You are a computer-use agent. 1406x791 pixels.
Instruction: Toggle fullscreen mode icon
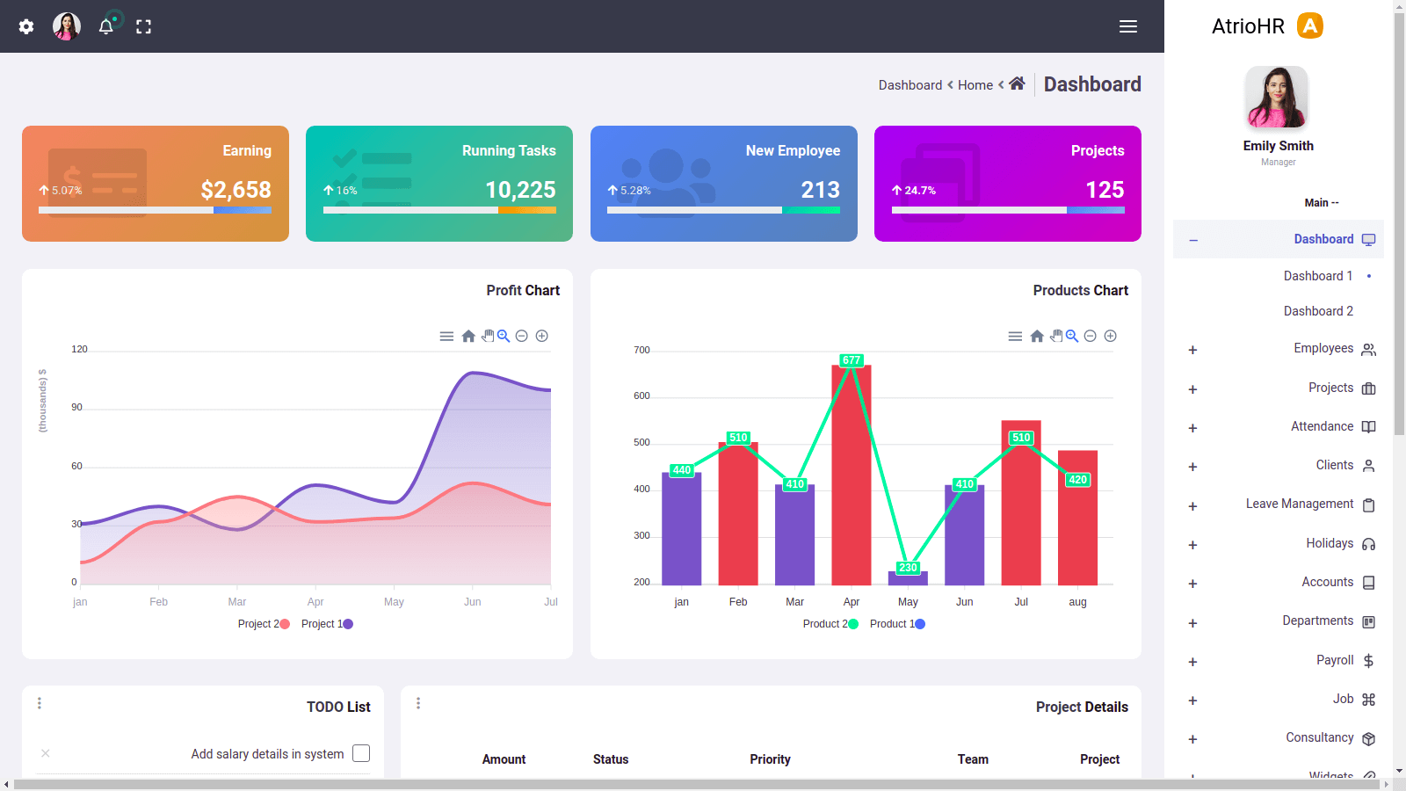coord(143,26)
